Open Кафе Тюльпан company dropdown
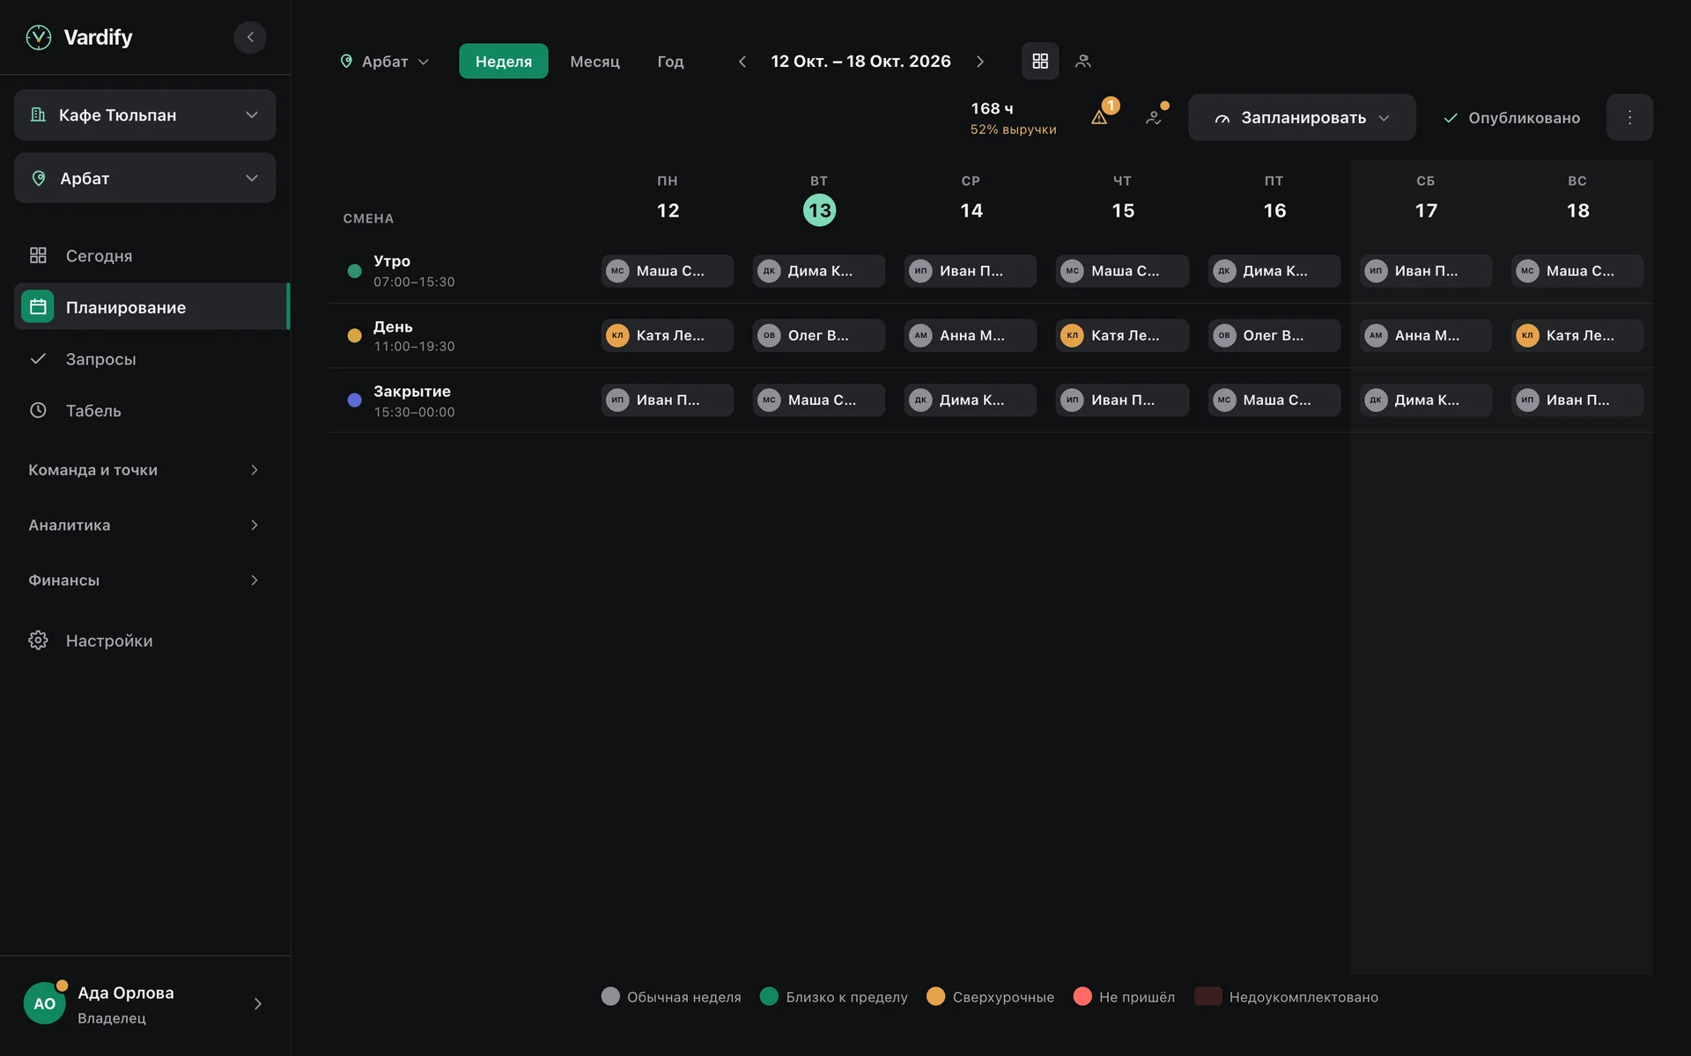 point(145,115)
